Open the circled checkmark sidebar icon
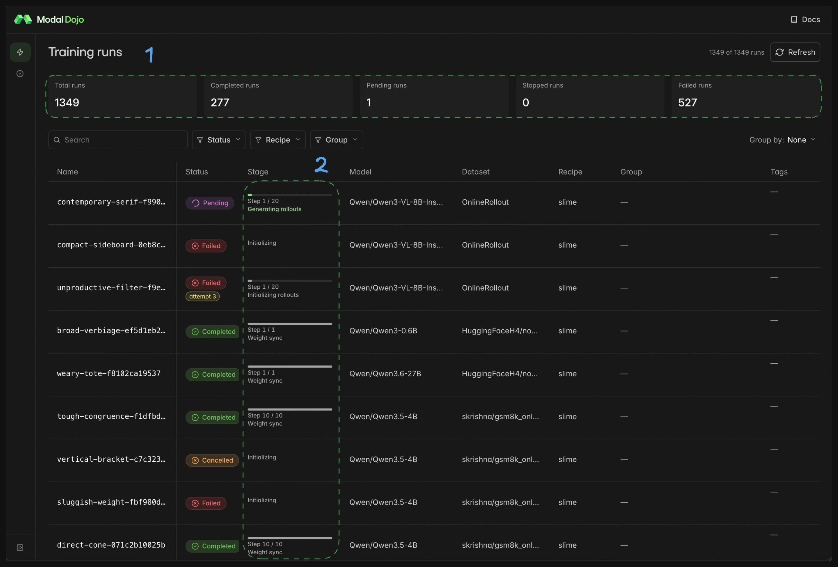Screen dimensions: 838x567 click(20, 74)
